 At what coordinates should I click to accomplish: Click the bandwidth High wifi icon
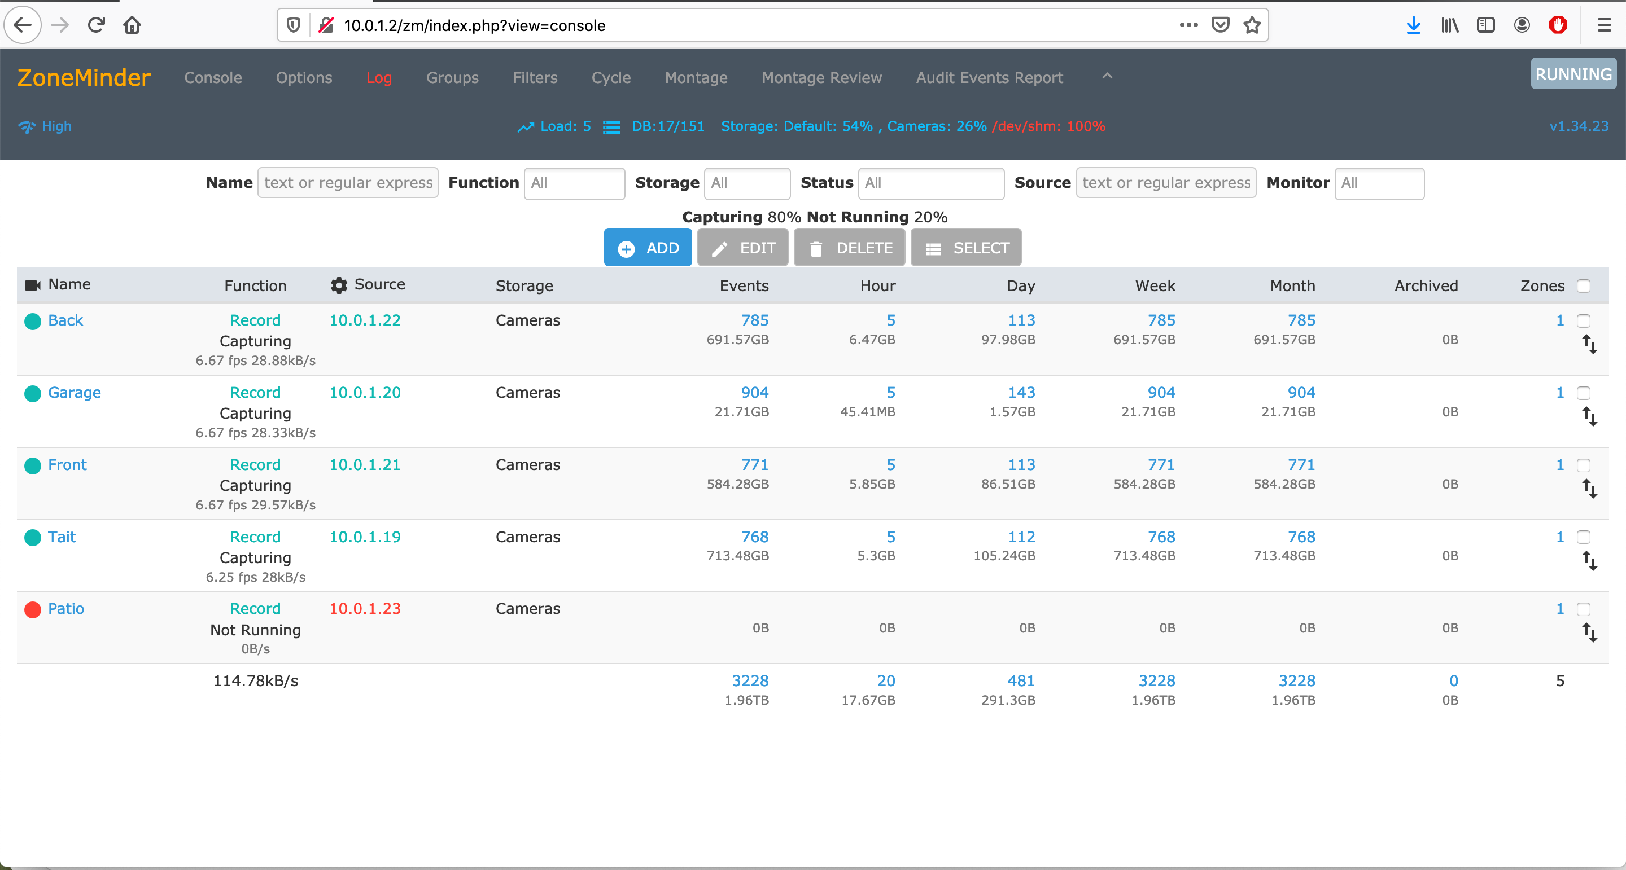[x=27, y=127]
